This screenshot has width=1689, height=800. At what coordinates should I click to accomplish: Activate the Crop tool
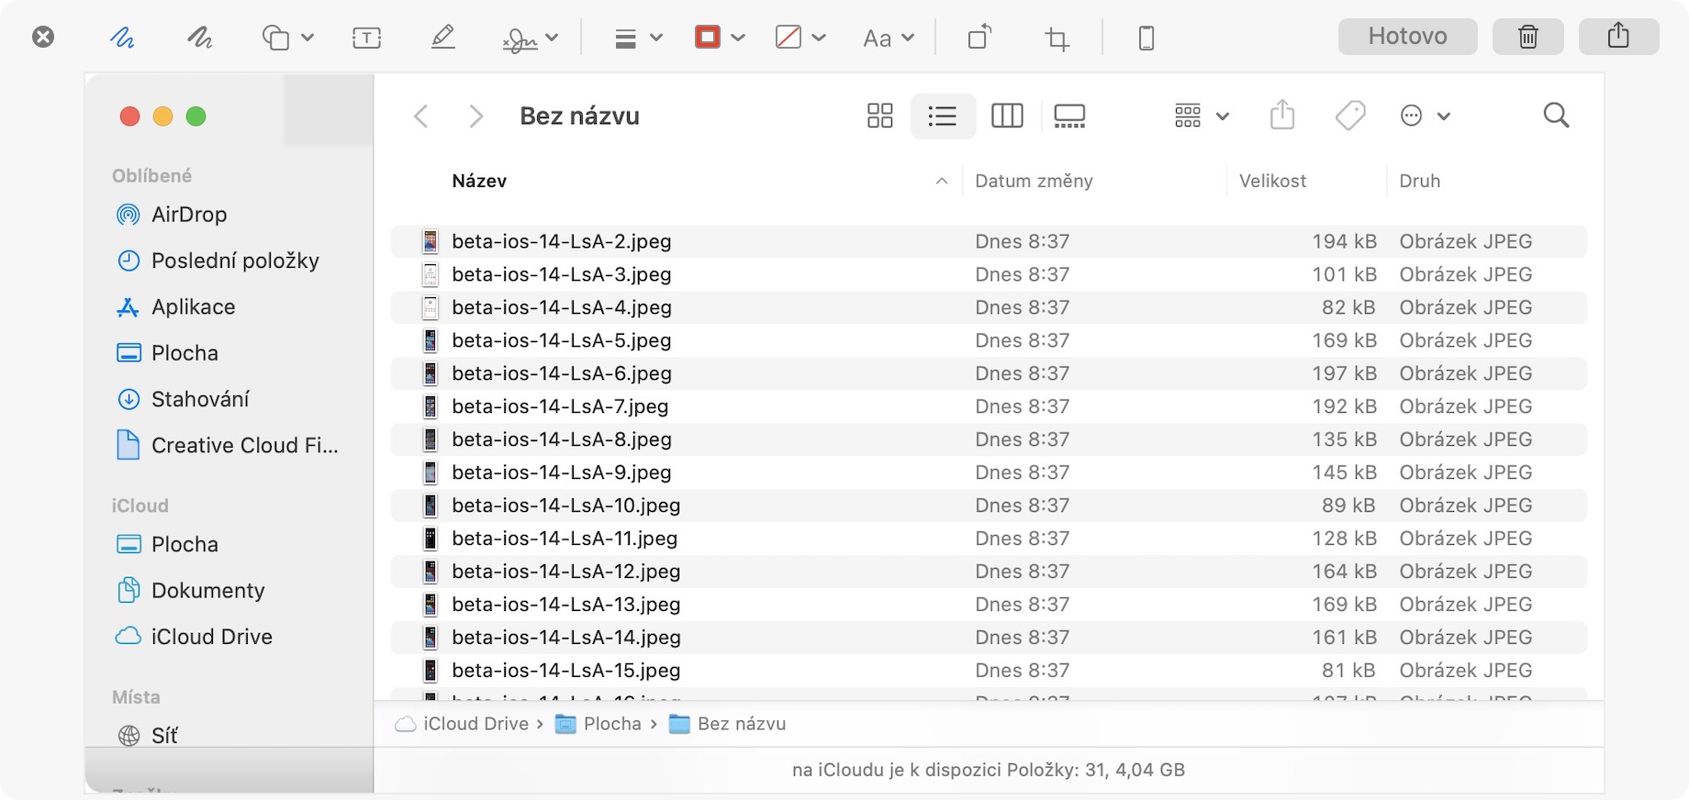coord(1057,39)
